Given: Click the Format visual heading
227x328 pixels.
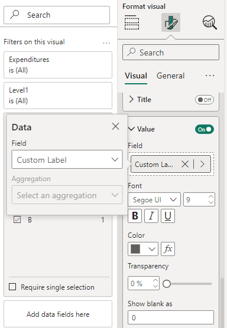Looking at the screenshot, I should 144,6.
